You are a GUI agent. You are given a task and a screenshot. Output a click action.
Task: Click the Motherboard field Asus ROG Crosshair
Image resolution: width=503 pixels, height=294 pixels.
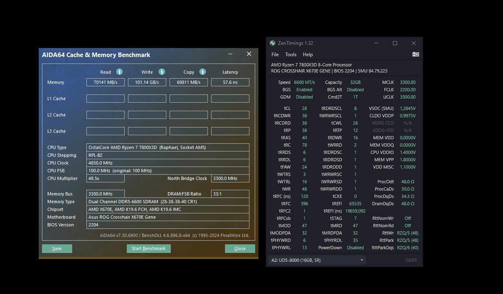[x=168, y=217]
